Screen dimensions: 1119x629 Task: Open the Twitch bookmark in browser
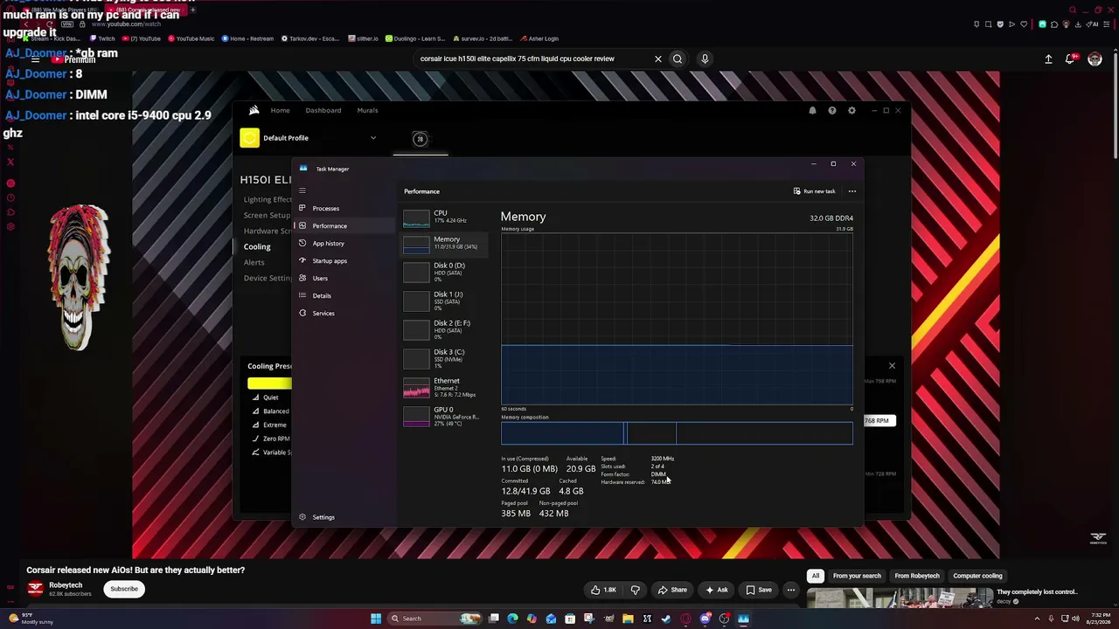101,38
